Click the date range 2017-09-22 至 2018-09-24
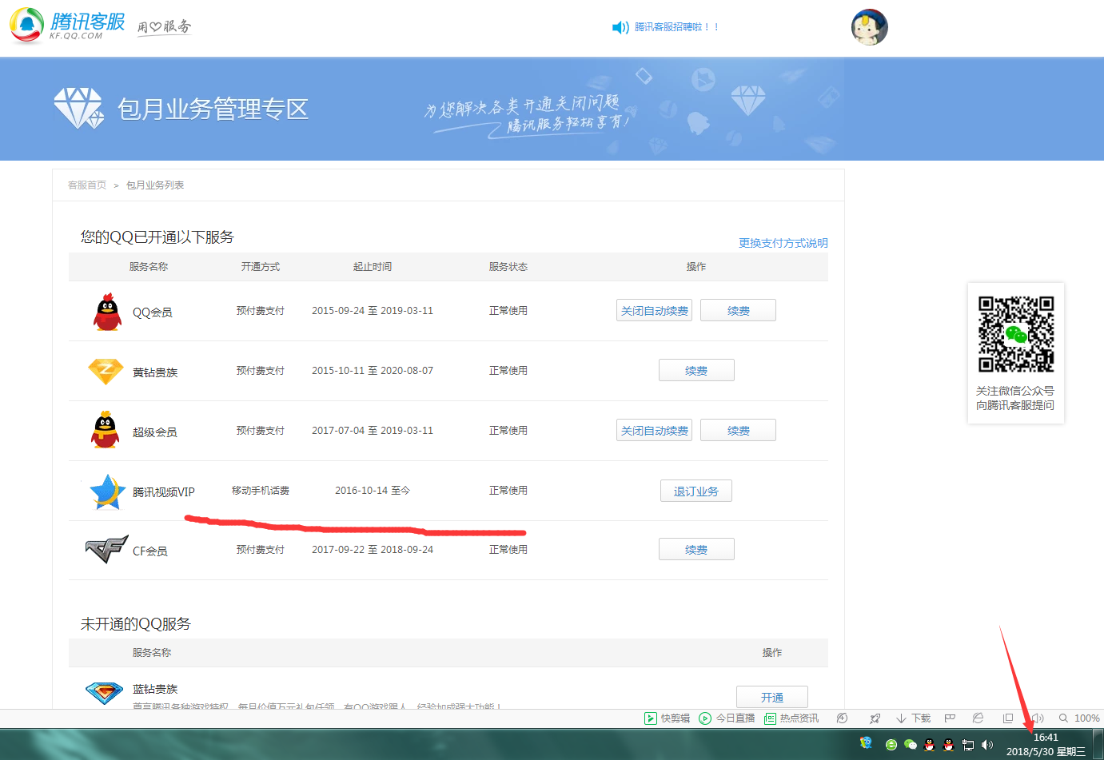This screenshot has height=760, width=1104. (x=373, y=550)
